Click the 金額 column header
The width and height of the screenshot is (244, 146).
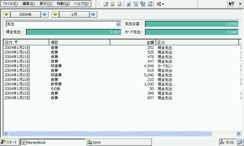coord(133,42)
